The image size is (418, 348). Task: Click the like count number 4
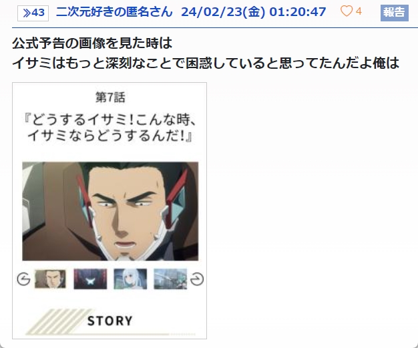[x=359, y=11]
